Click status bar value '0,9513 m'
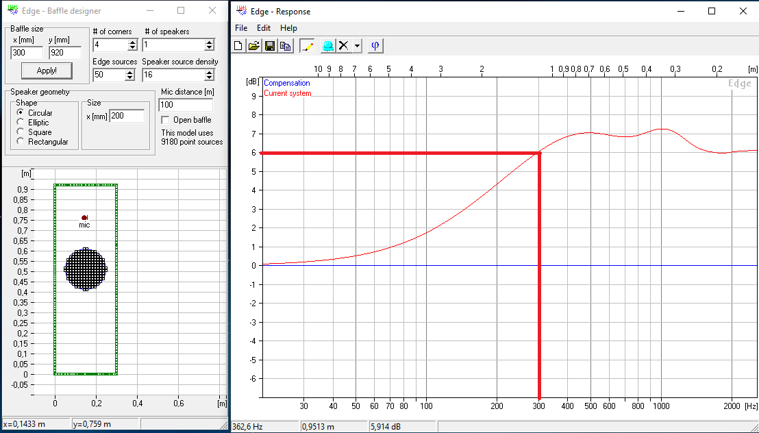Viewport: 759px width, 433px height. pos(318,427)
